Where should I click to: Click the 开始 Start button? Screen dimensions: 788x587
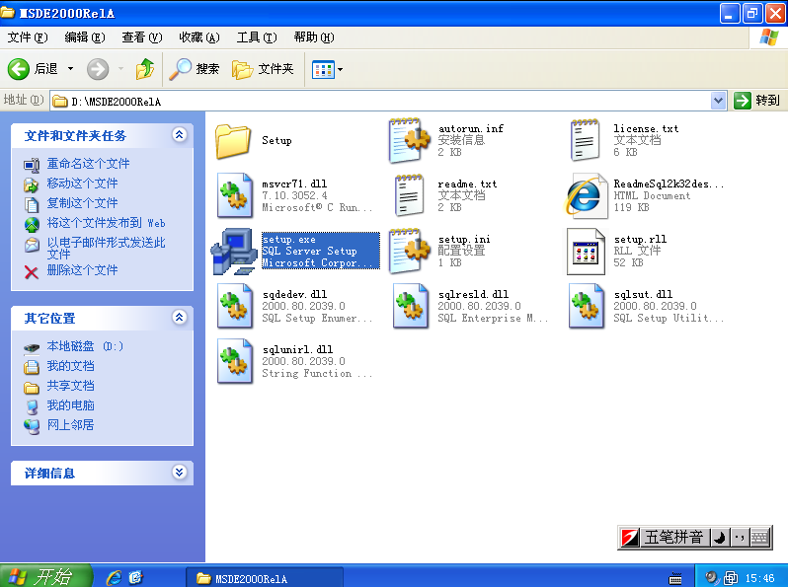point(46,576)
